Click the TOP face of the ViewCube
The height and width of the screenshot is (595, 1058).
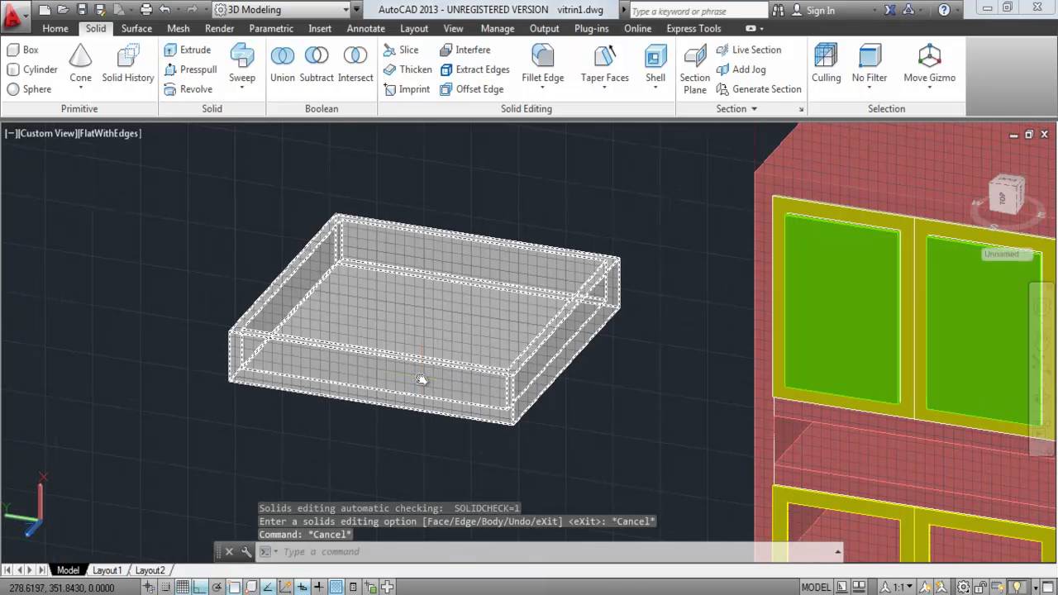click(1003, 198)
